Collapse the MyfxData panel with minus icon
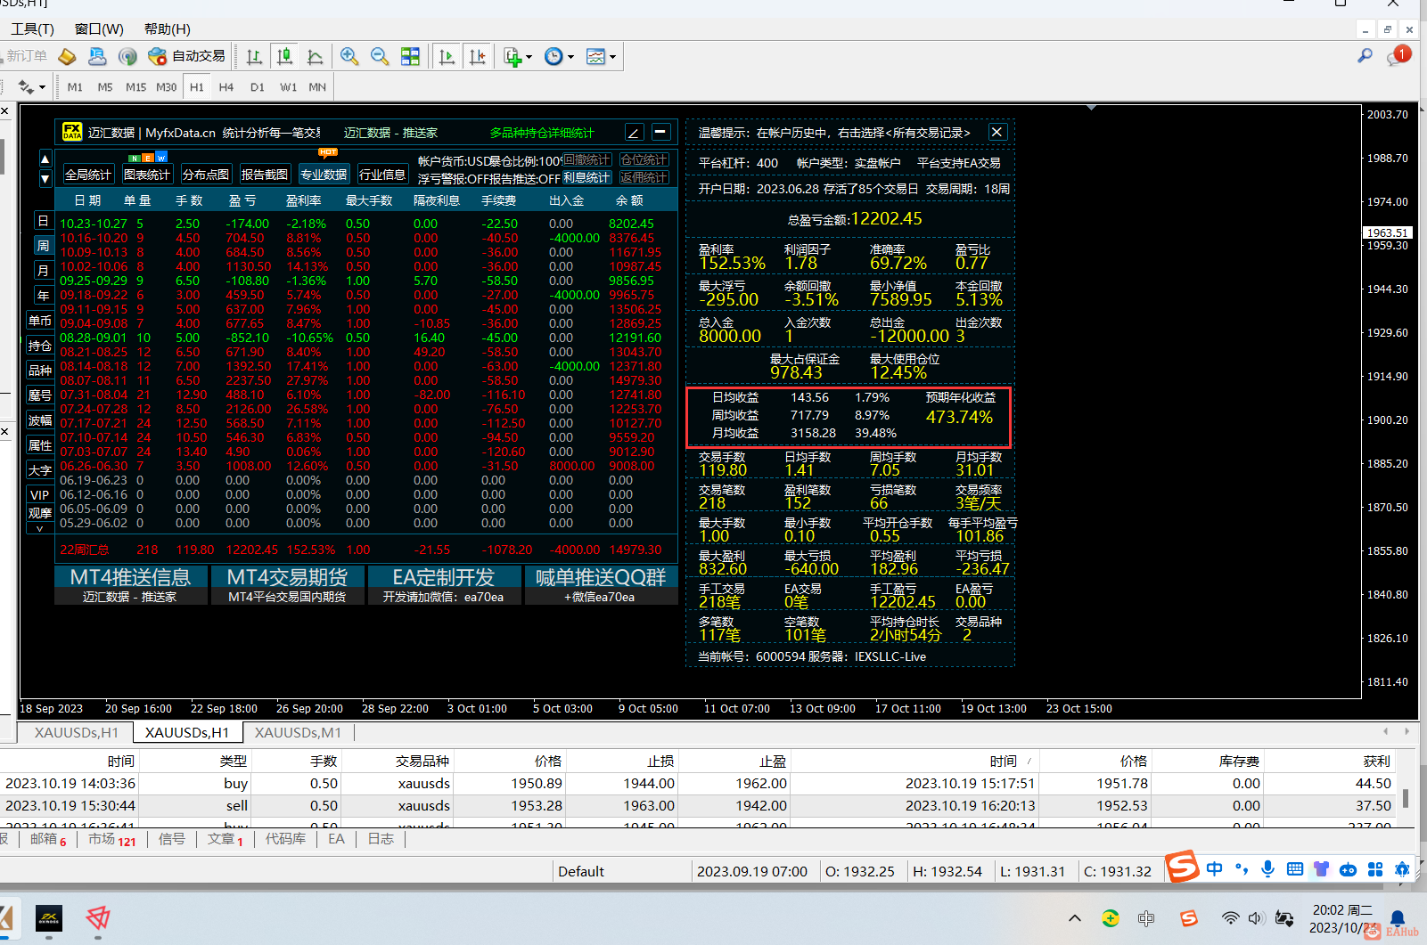Screen dimensions: 1427x945 (x=660, y=132)
